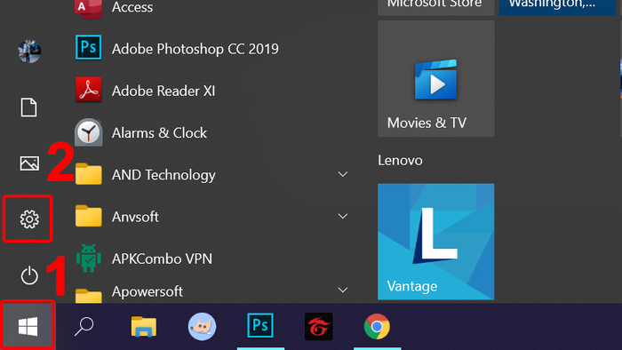The image size is (622, 350).
Task: Click the Lenovo group heading
Action: click(x=400, y=160)
